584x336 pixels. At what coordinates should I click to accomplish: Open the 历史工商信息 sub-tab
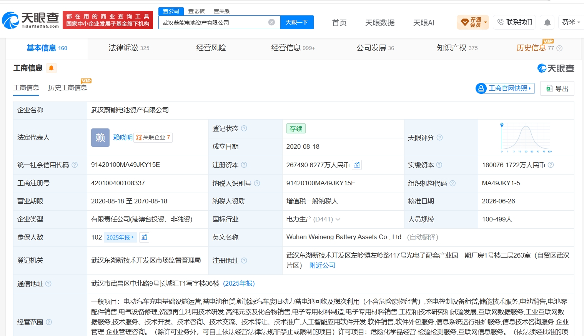[x=68, y=88]
